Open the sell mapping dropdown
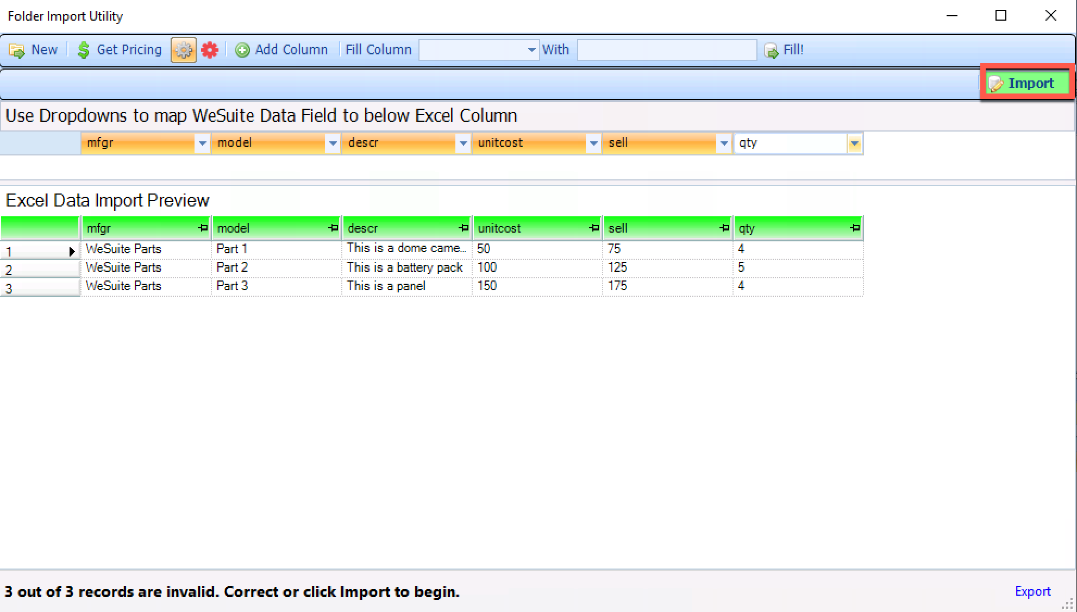The image size is (1077, 612). [x=724, y=143]
